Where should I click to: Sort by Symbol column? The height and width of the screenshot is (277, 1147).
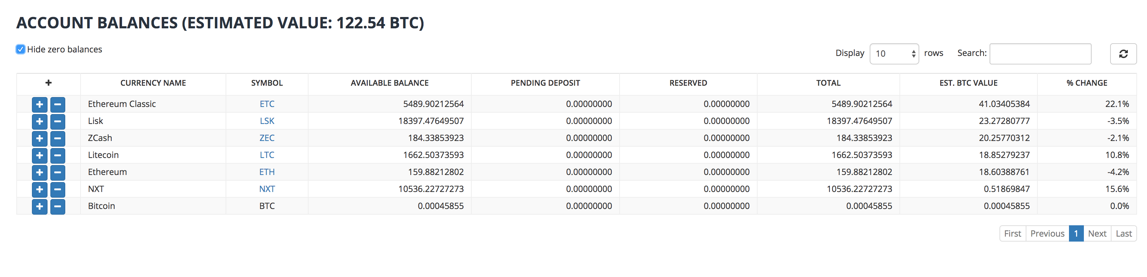(267, 83)
